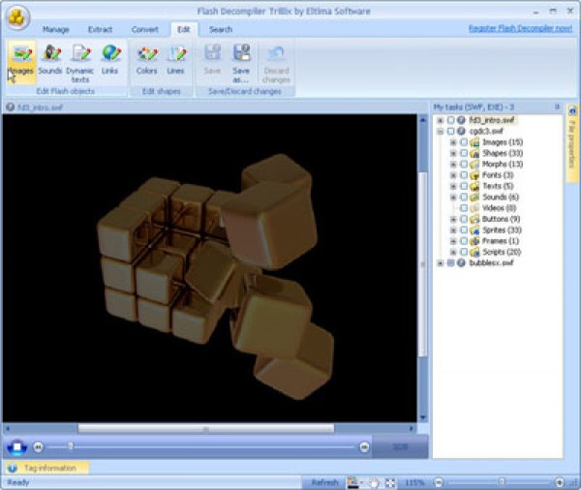The width and height of the screenshot is (581, 490).
Task: Expand the Sounds (6) node
Action: [x=453, y=198]
